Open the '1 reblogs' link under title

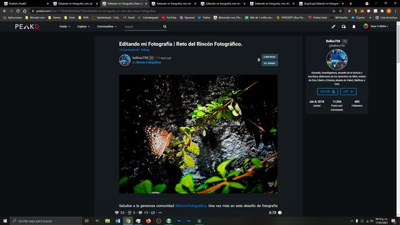[144, 50]
